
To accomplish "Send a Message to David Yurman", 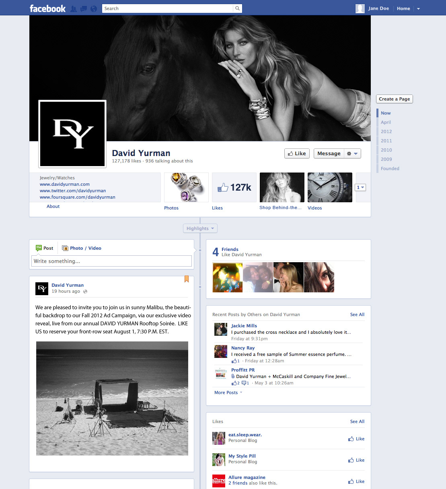I will coord(329,153).
